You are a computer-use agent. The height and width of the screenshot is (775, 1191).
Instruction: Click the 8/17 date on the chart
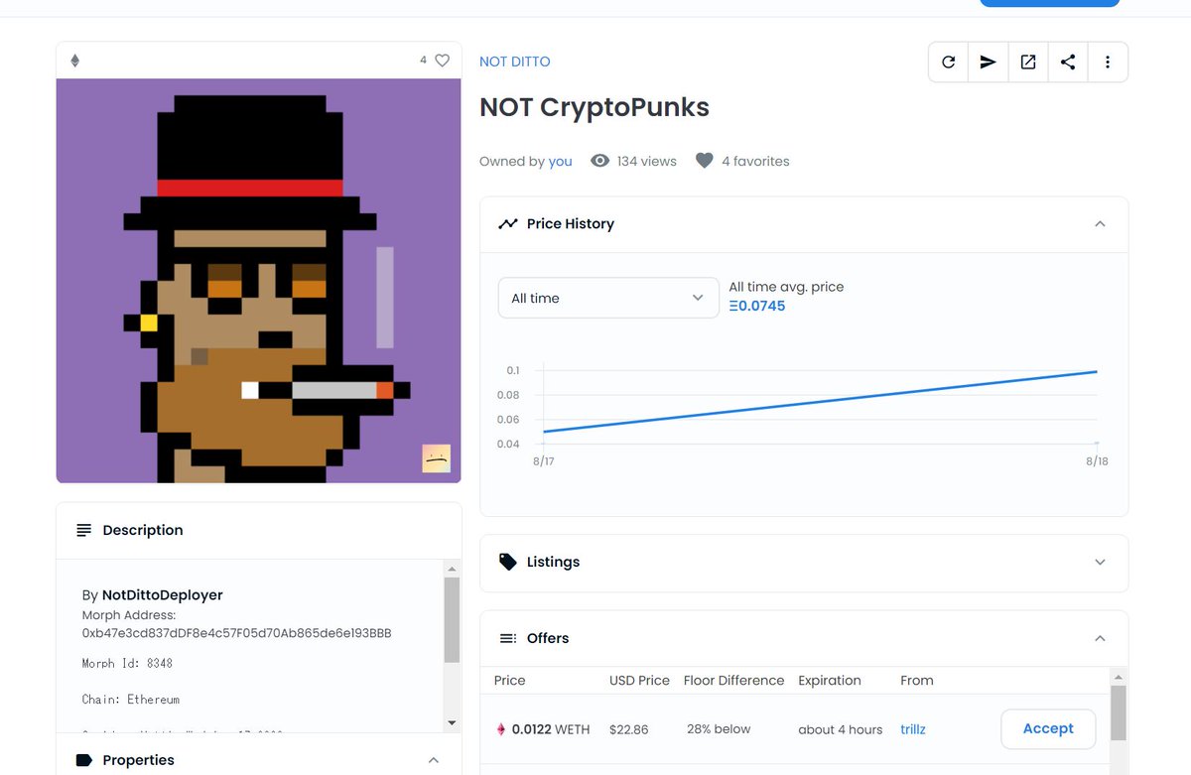pos(544,461)
